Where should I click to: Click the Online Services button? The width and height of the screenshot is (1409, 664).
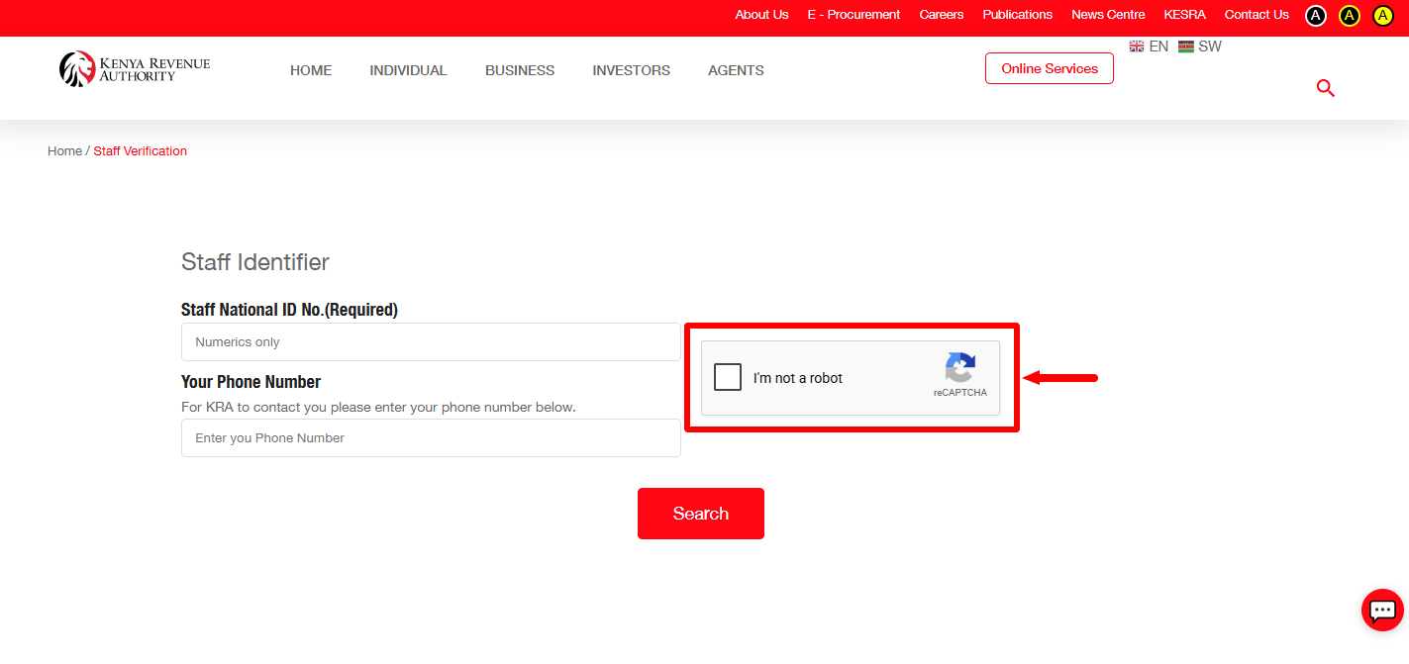pyautogui.click(x=1050, y=68)
